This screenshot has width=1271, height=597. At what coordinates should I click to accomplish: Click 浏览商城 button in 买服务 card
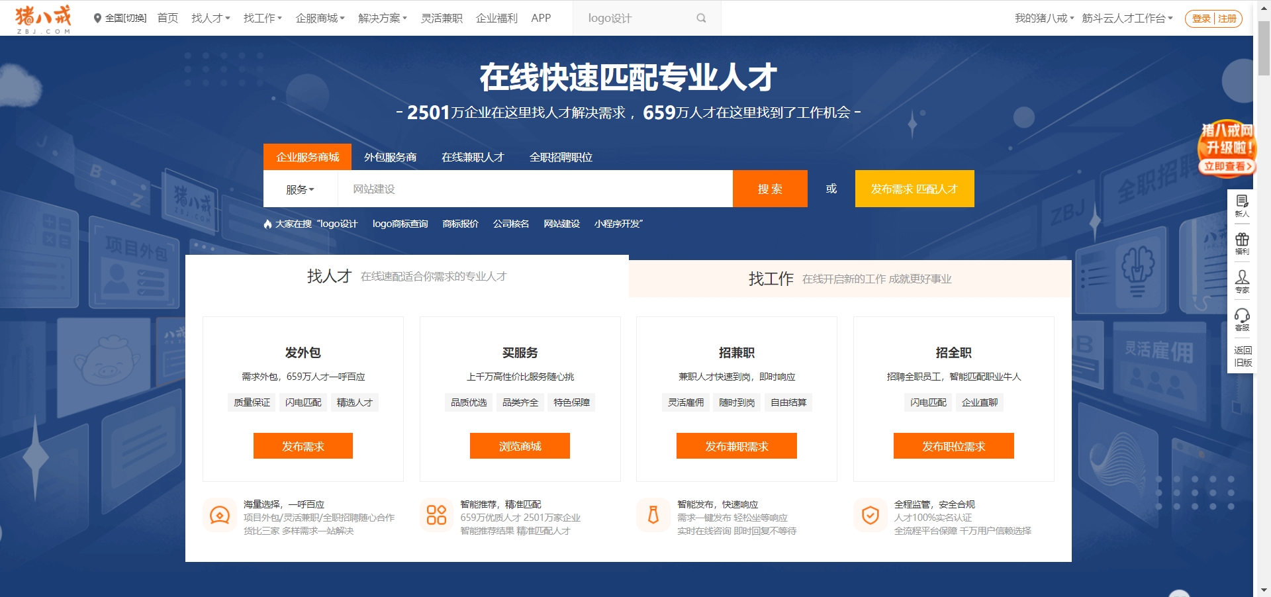[520, 446]
